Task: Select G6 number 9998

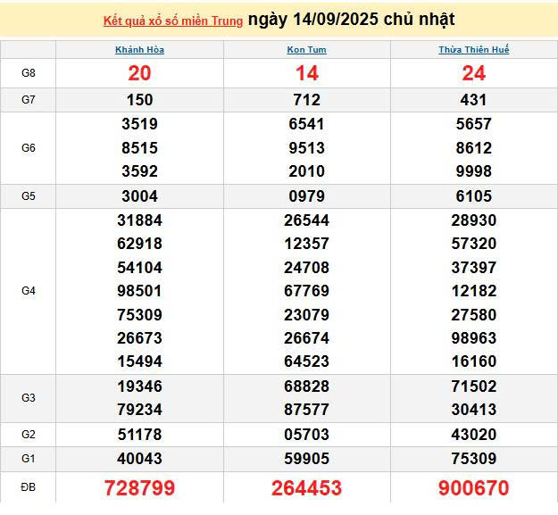Action: 474,171
